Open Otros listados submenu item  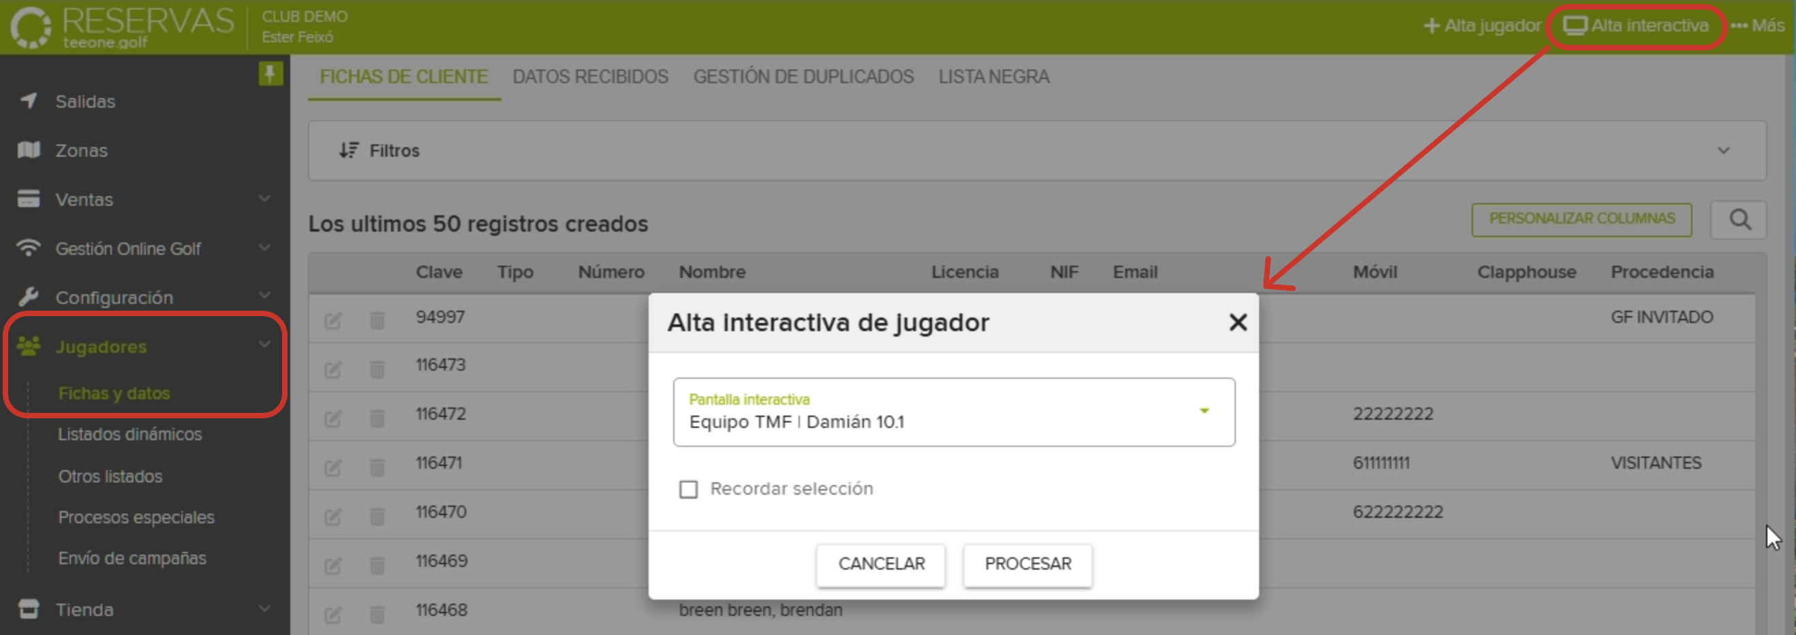click(x=110, y=476)
